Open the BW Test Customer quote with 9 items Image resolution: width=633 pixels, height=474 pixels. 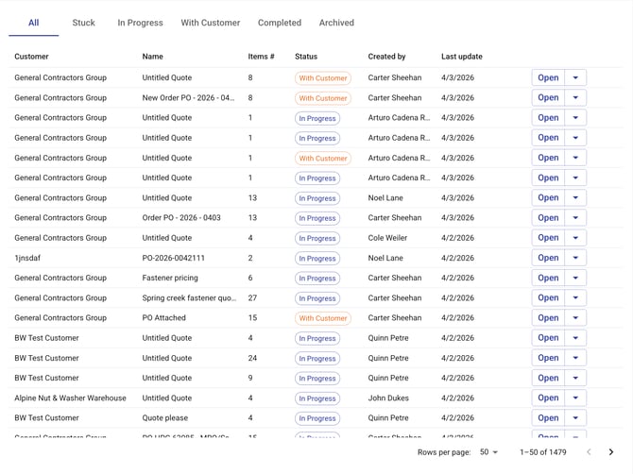[x=548, y=378]
